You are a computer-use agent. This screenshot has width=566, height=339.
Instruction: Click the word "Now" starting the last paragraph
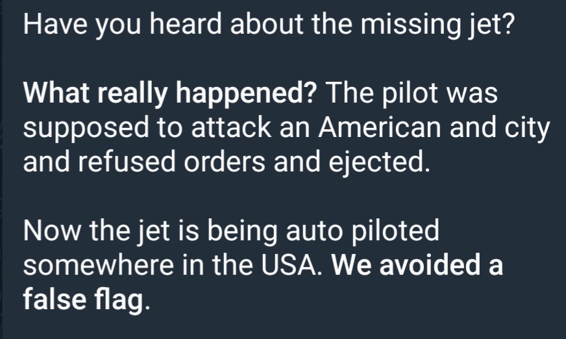[x=49, y=231]
